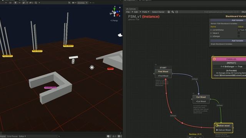Image resolution: width=246 pixels, height=138 pixels.
Task: Click the Select Owner button
Action: (x=158, y=12)
